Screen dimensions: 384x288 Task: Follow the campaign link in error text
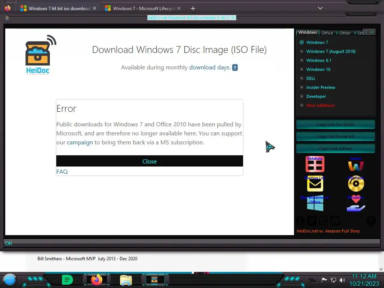[80, 142]
